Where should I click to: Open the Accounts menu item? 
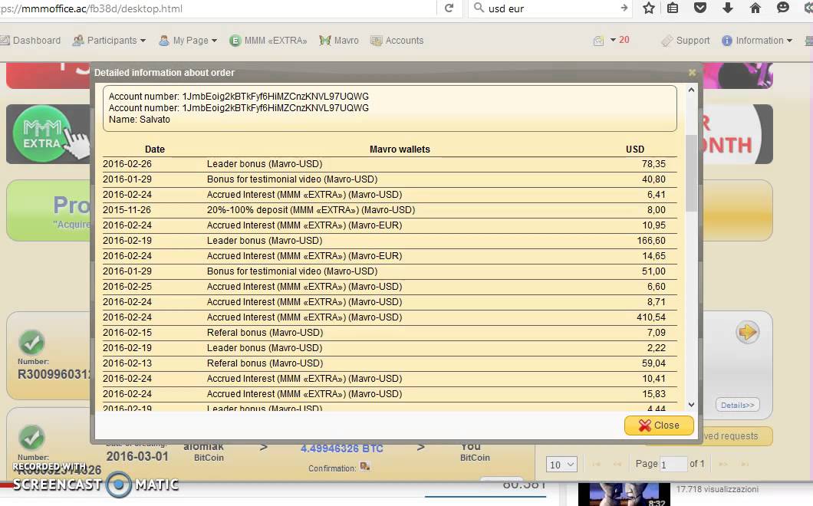397,41
